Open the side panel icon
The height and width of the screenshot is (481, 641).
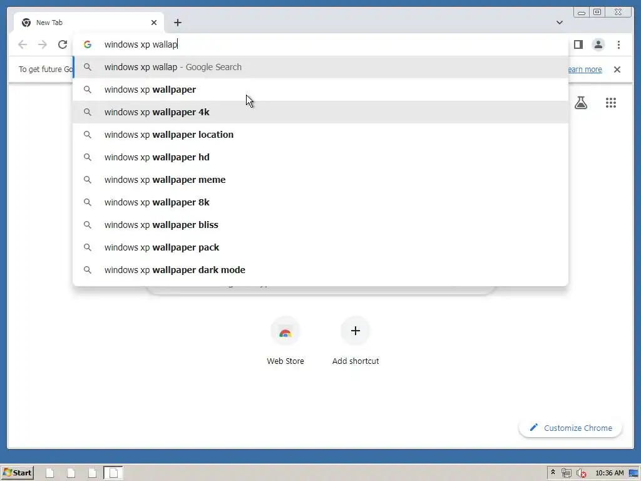(x=578, y=44)
